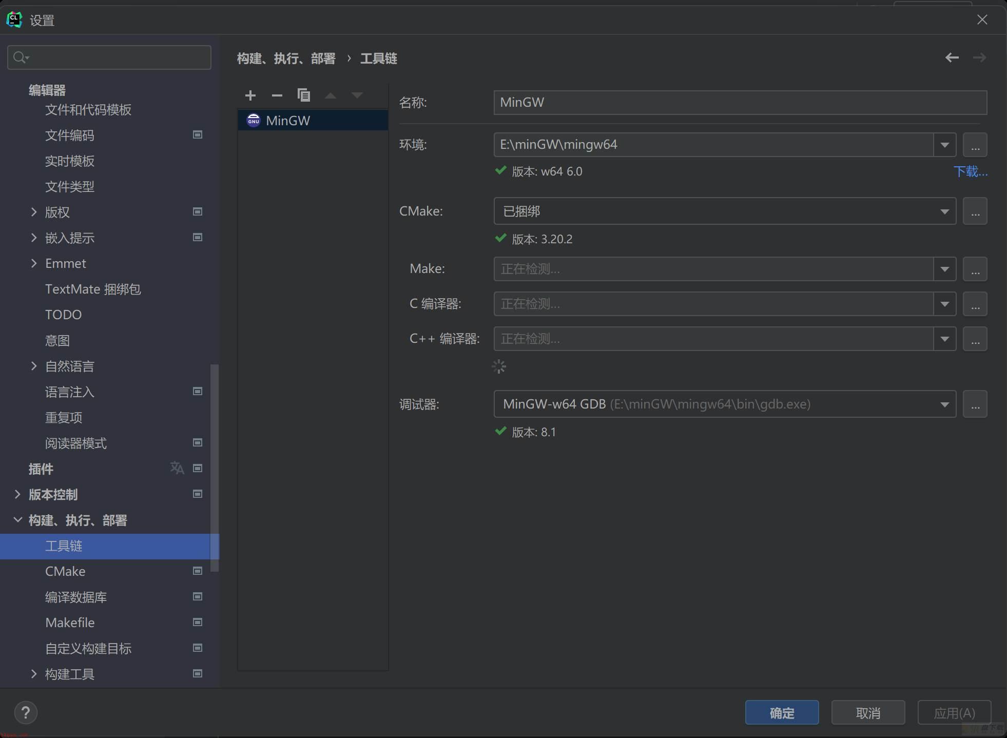The height and width of the screenshot is (738, 1007).
Task: Open the C++ 编译器 dropdown
Action: 944,339
